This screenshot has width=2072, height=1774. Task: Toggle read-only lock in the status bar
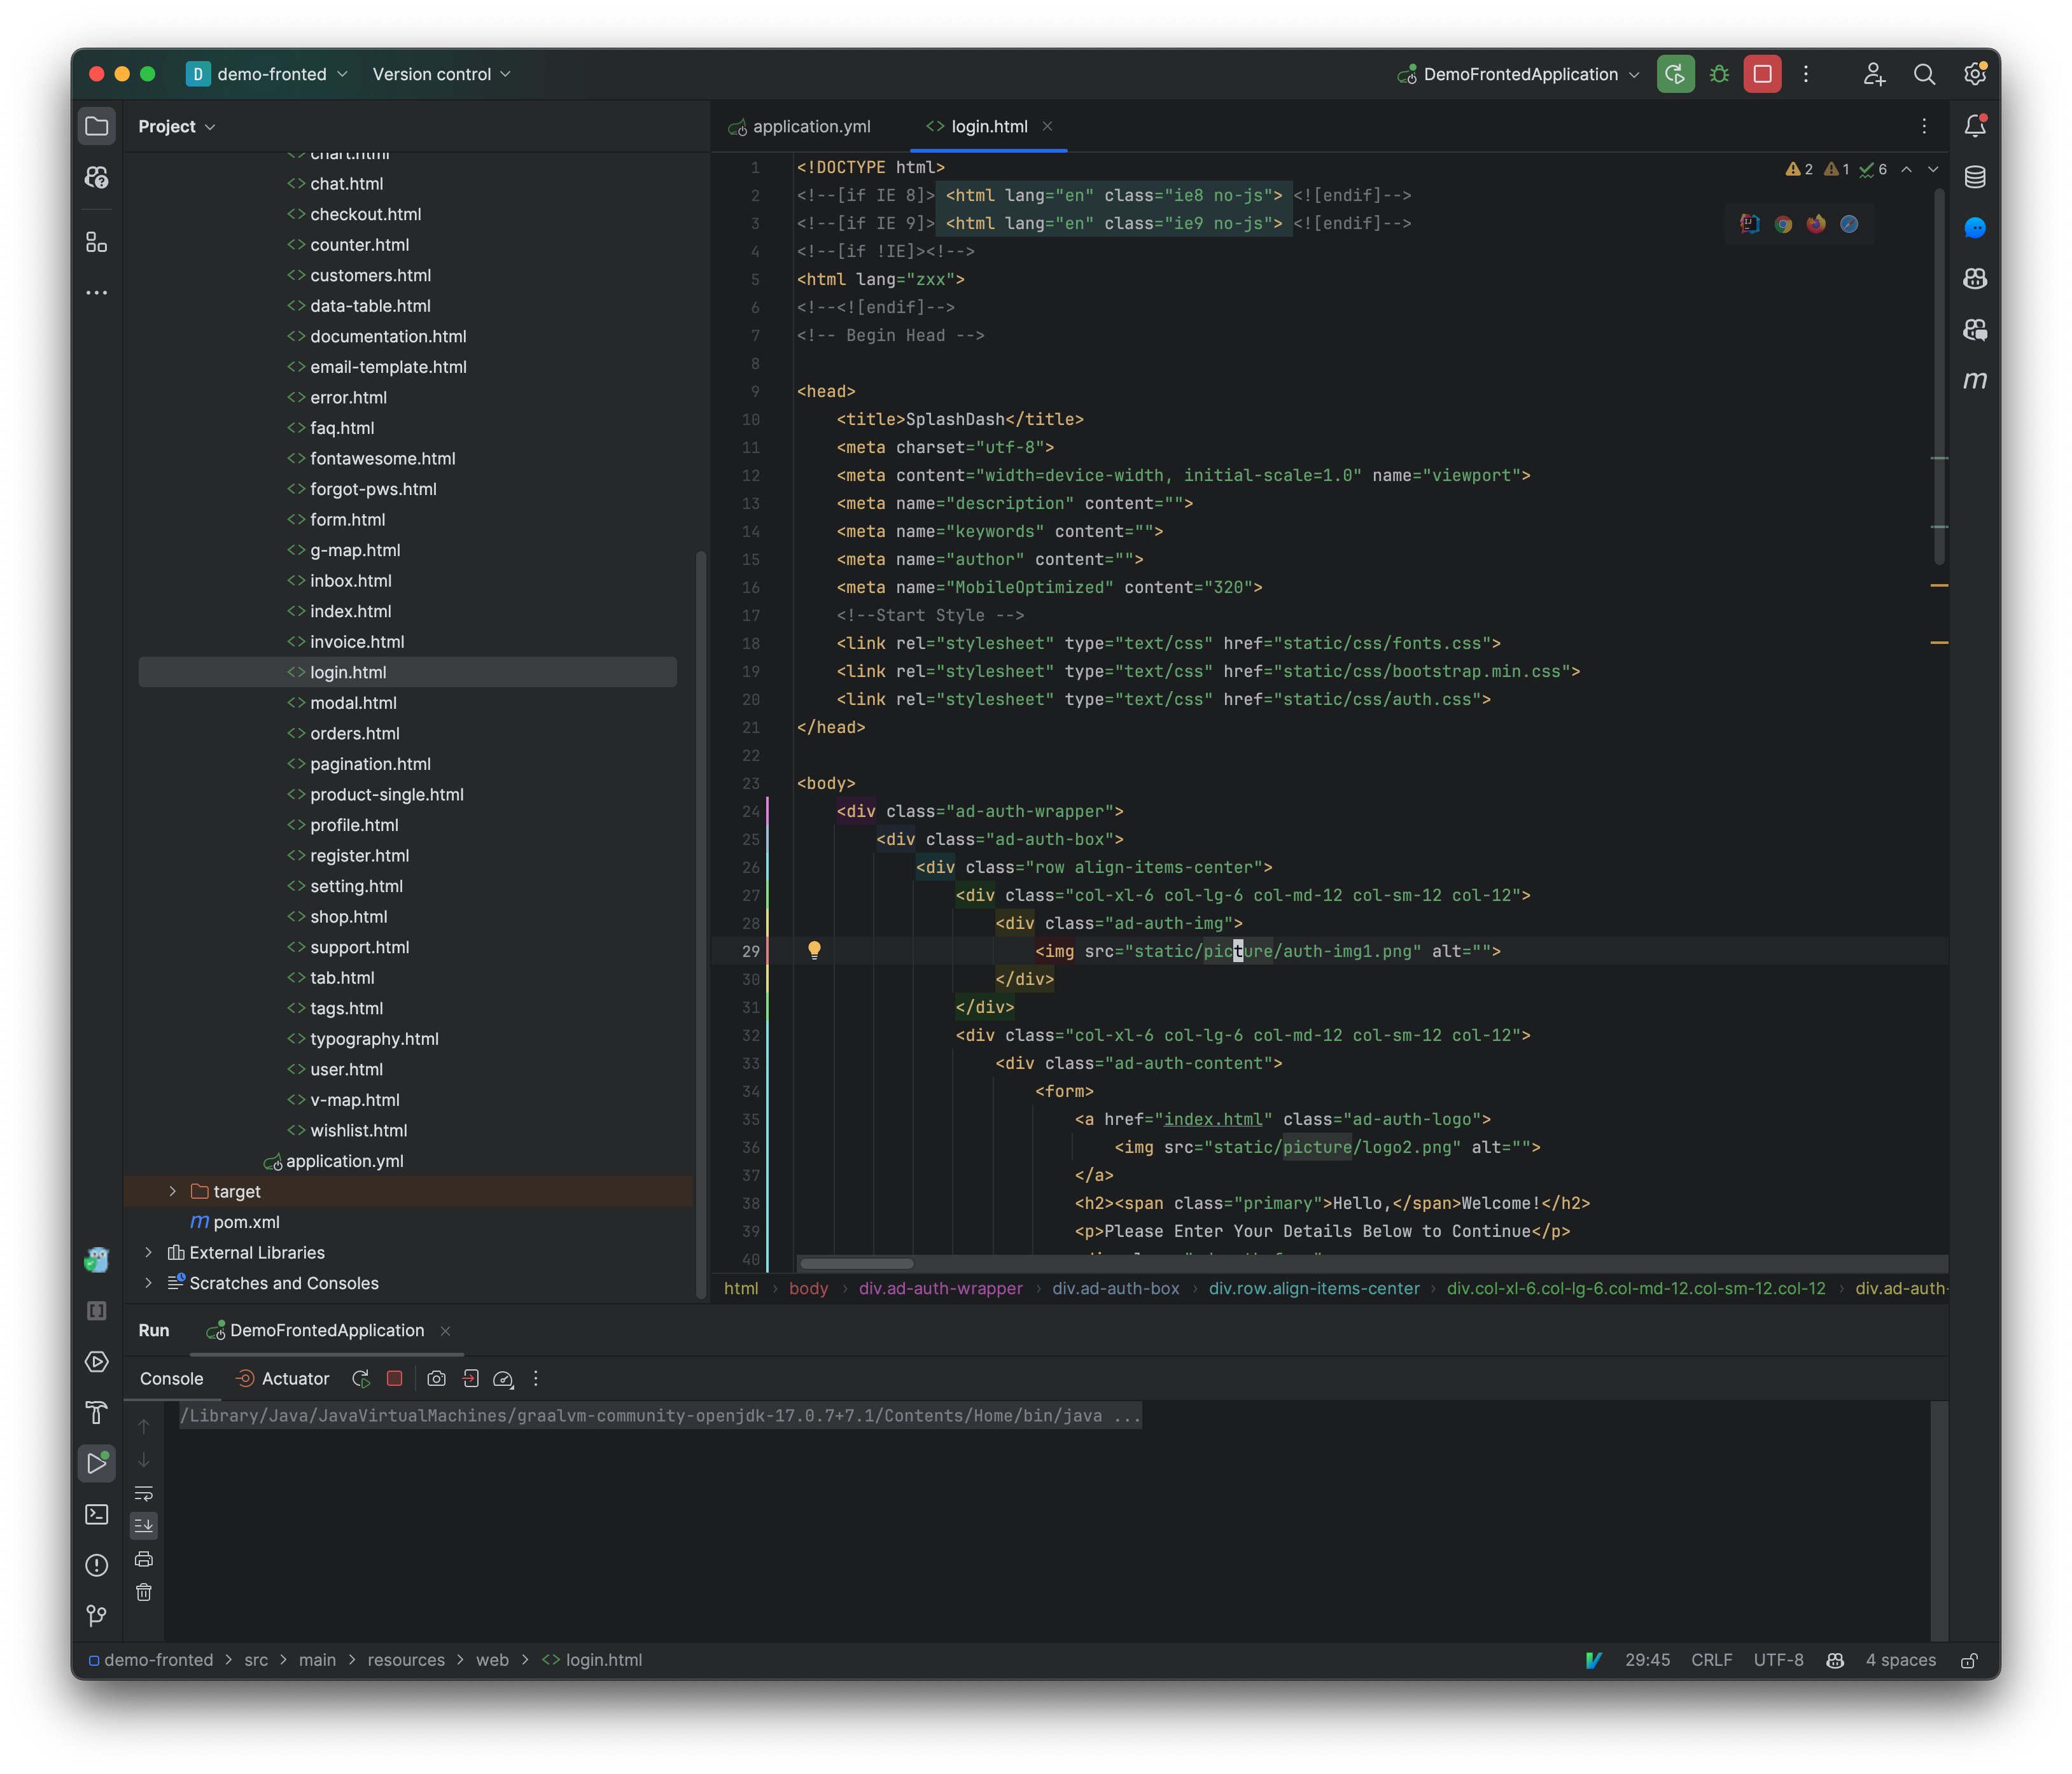tap(1969, 1660)
